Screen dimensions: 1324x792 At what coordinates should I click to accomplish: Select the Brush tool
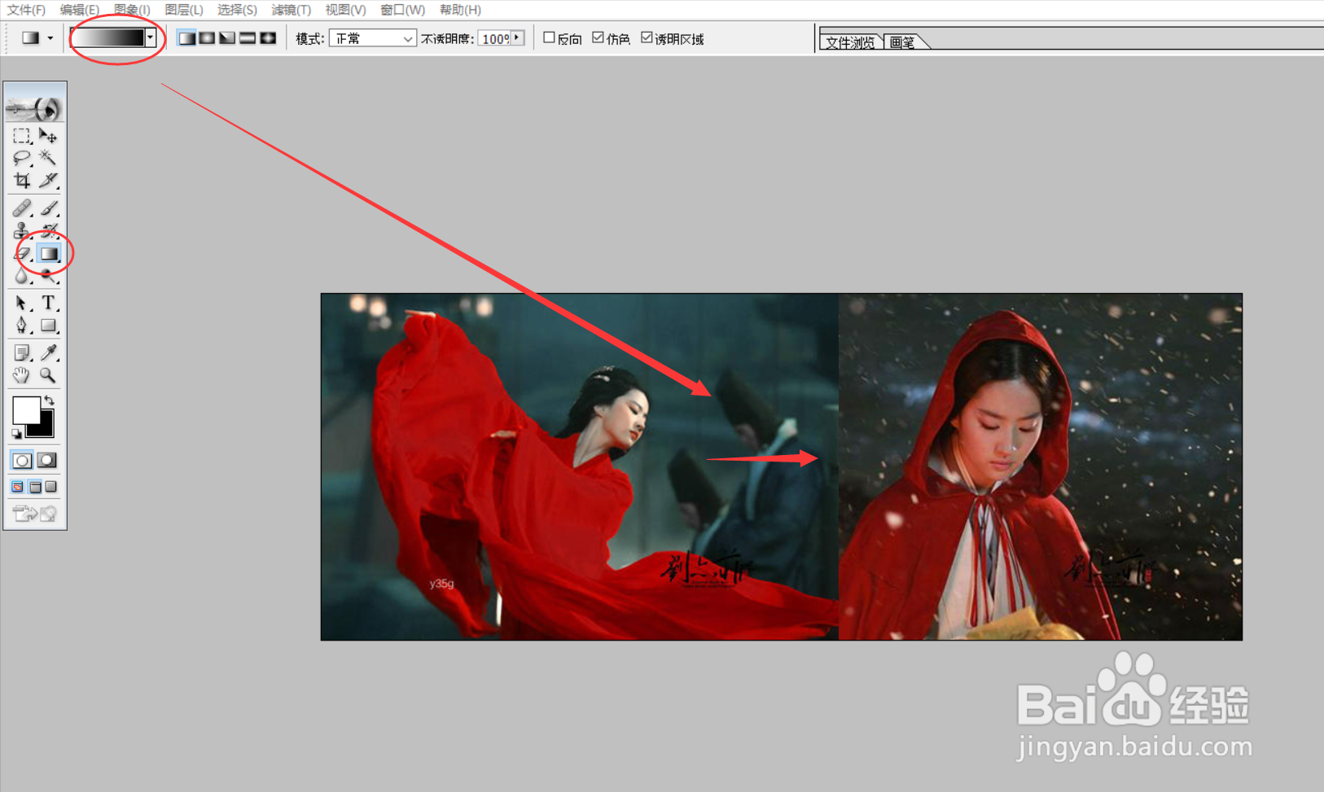[49, 208]
